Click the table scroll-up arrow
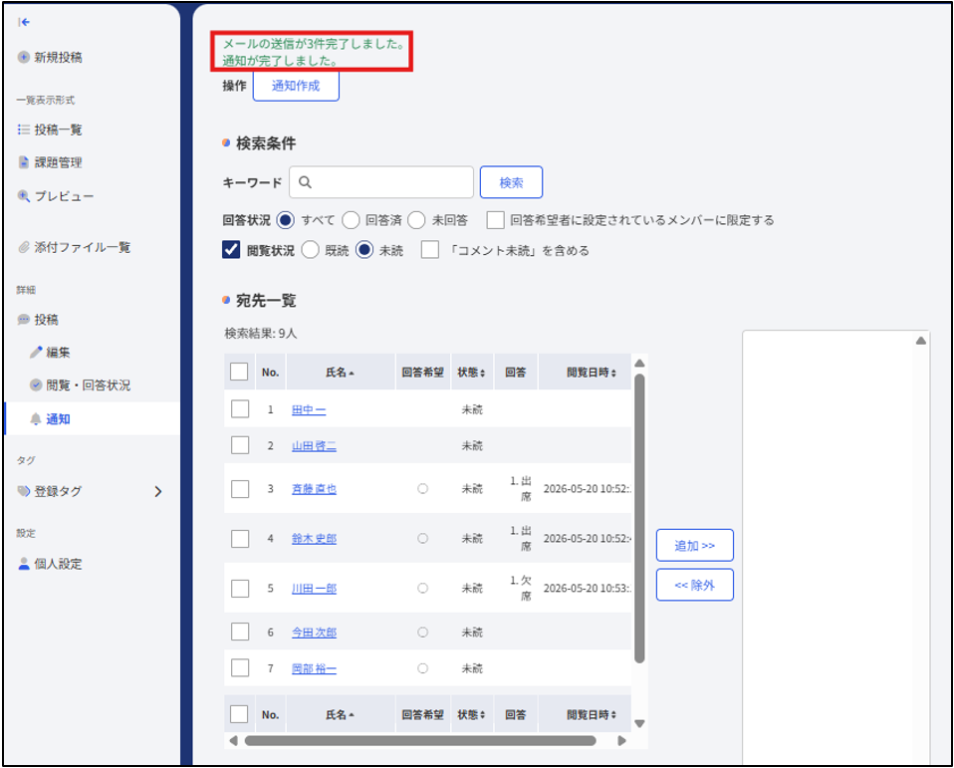This screenshot has height=768, width=954. coord(639,364)
